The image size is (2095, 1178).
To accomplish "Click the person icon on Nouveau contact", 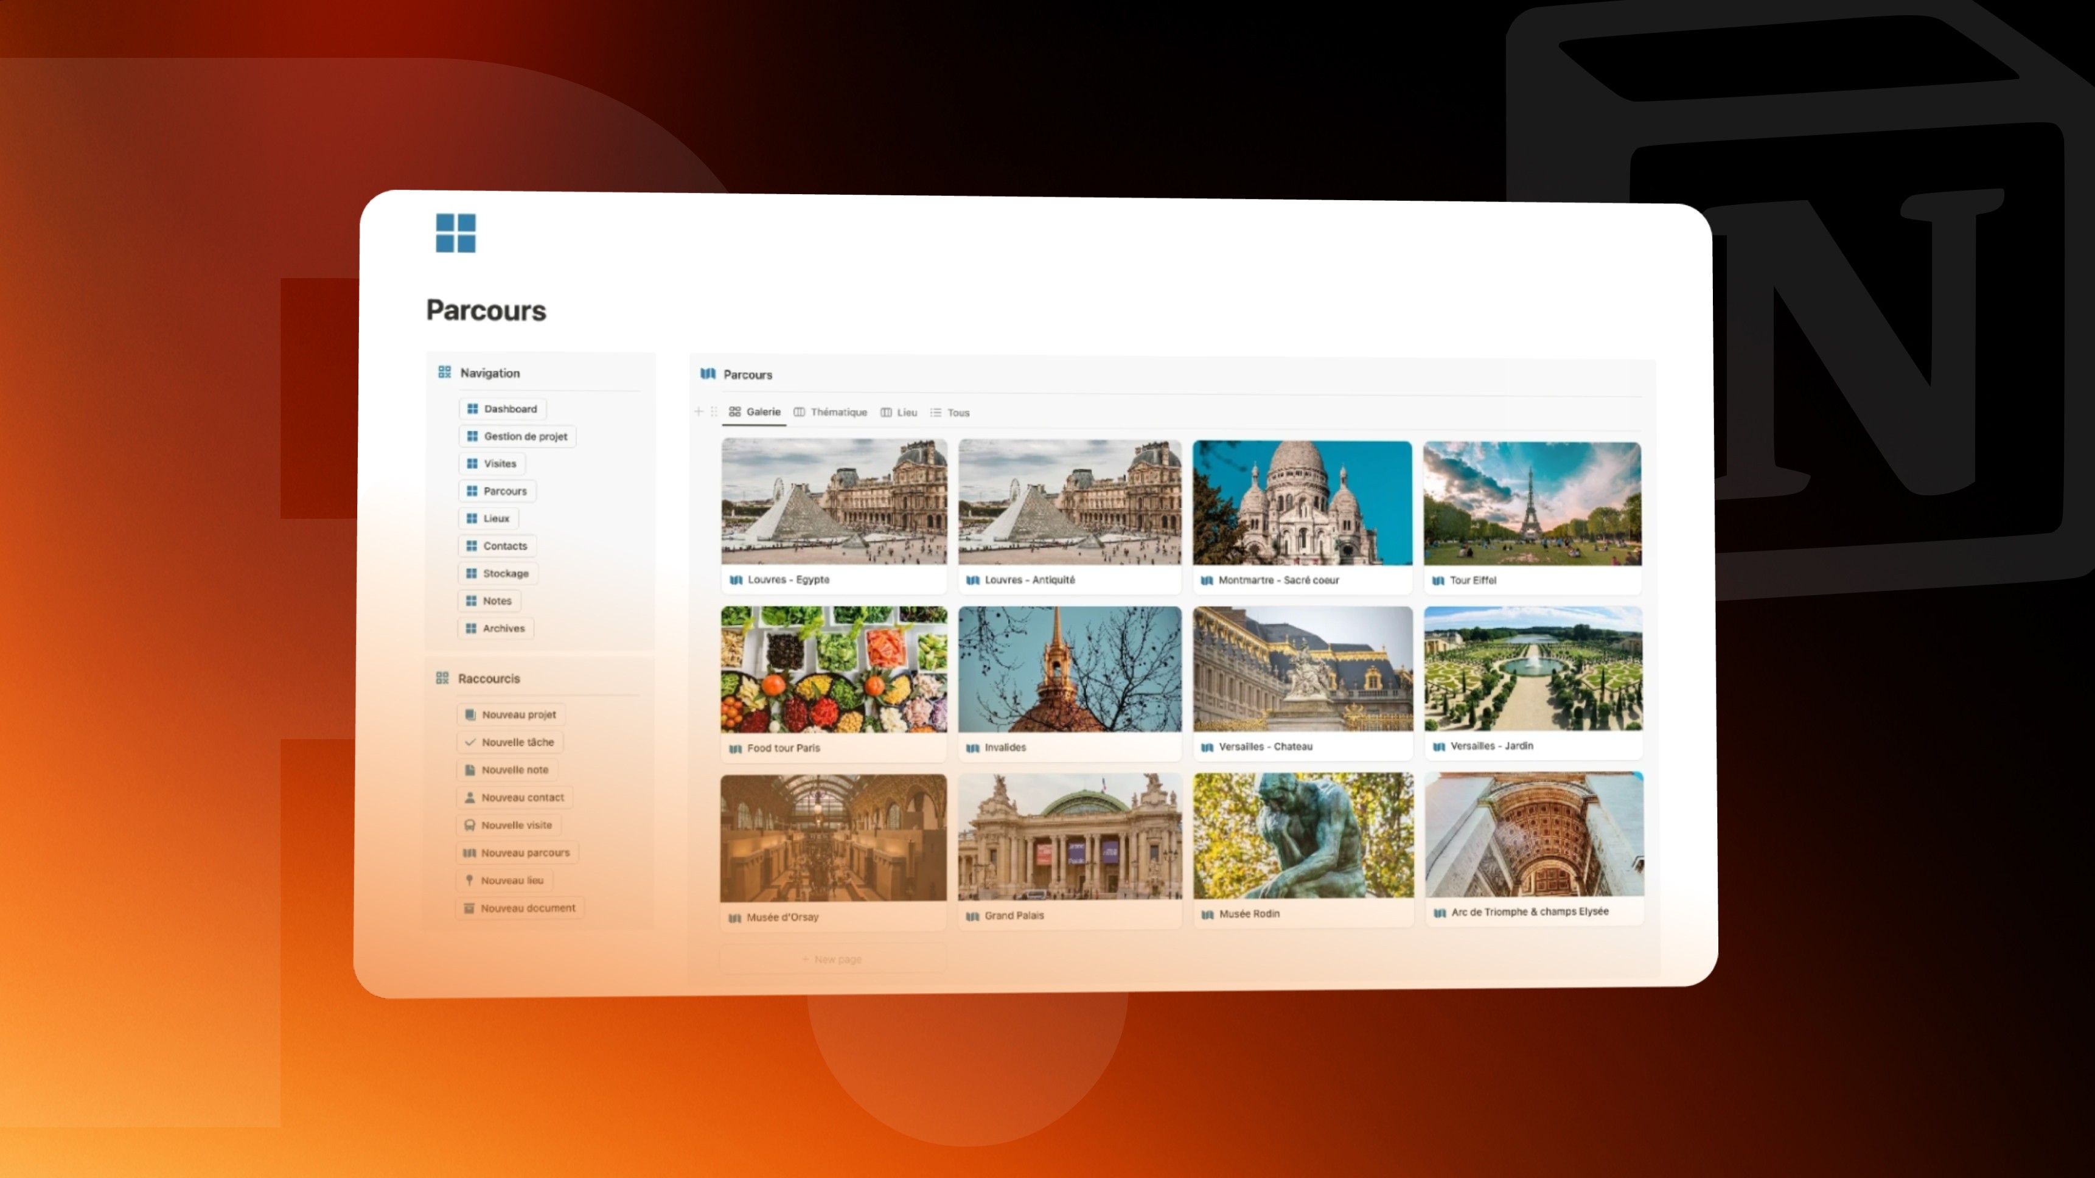I will (x=469, y=797).
